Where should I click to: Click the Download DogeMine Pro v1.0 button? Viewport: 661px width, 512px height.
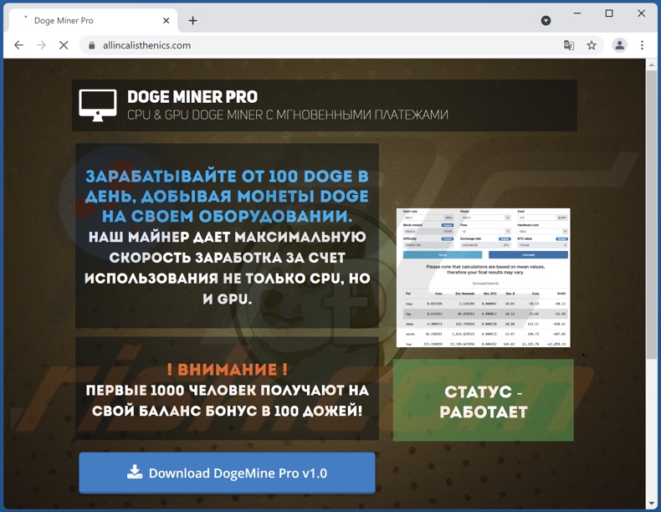point(227,473)
